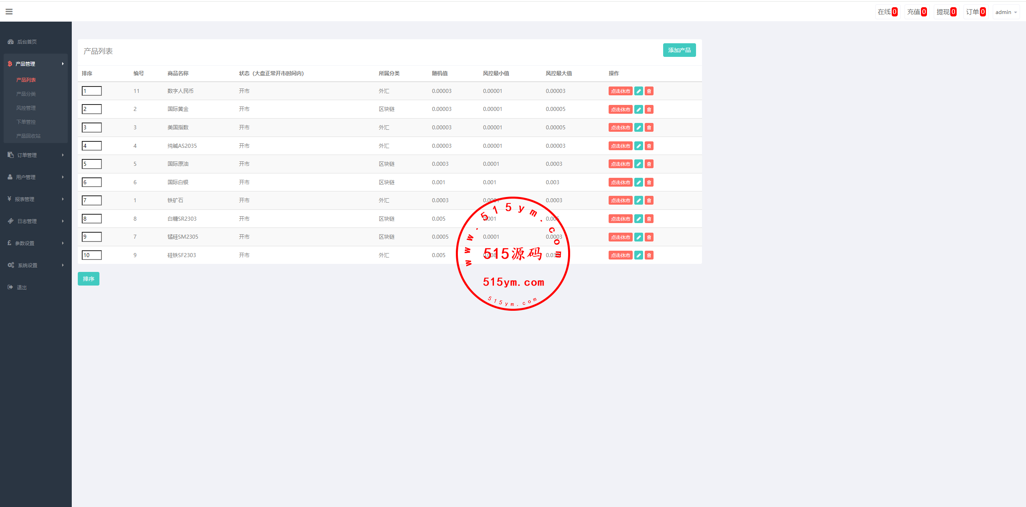Click the 添加产品 button
This screenshot has height=507, width=1026.
tap(679, 50)
